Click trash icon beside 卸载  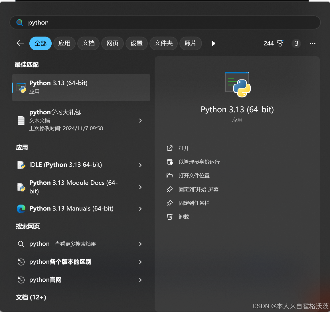pyautogui.click(x=170, y=217)
